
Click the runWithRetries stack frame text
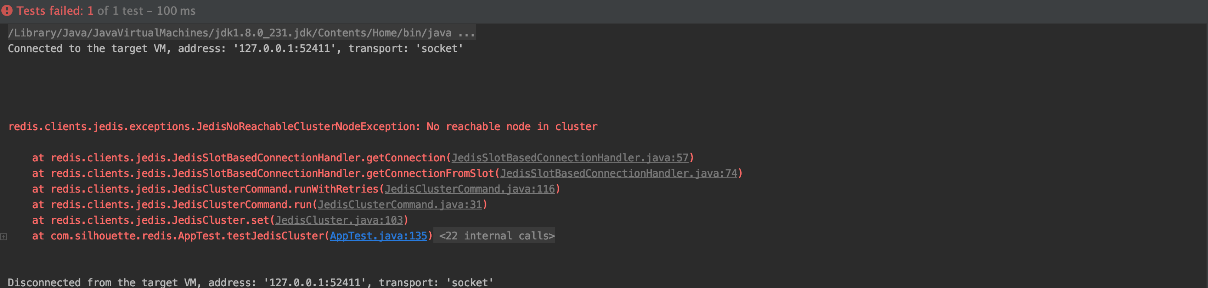point(336,189)
